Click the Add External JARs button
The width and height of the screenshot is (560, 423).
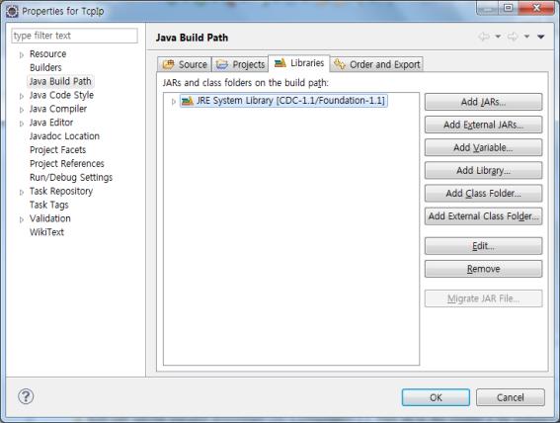tap(483, 125)
